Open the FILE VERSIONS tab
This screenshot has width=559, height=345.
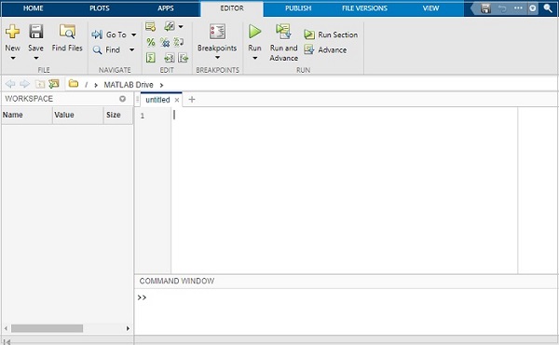pos(364,8)
